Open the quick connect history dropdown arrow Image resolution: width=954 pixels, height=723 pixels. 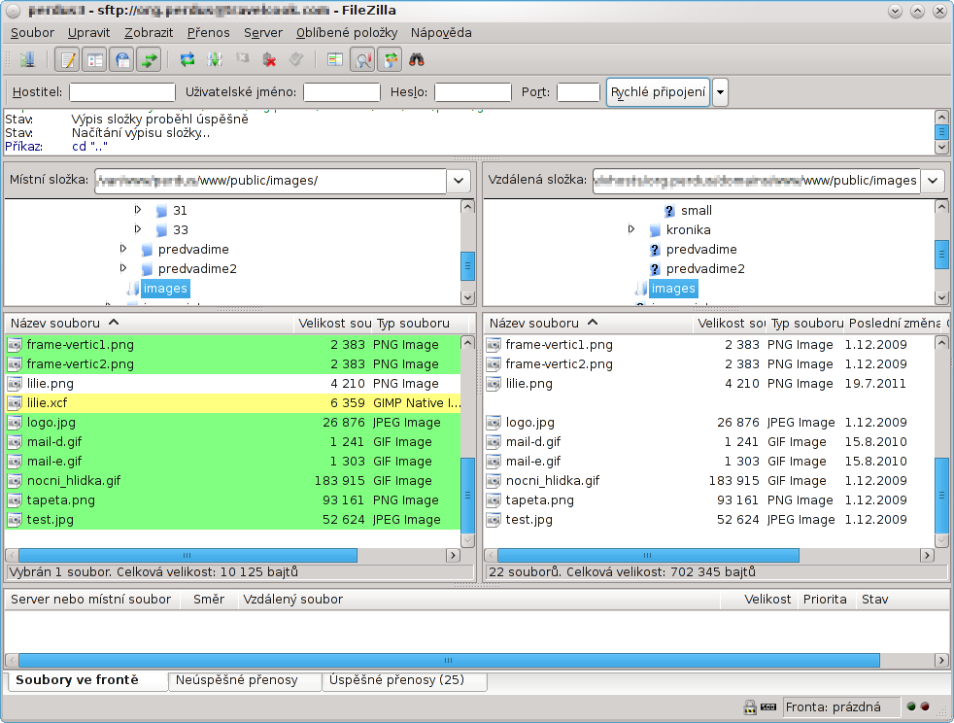(x=721, y=92)
